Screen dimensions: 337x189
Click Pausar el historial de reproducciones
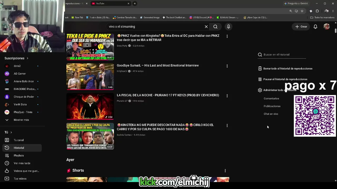coord(283,79)
